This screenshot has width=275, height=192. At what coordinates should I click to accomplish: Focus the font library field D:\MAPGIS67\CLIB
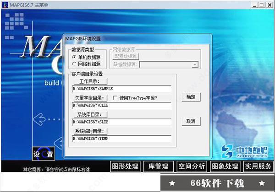point(121,106)
